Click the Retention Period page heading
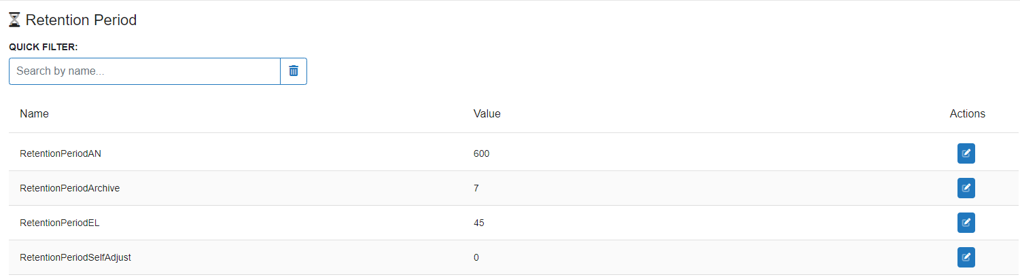The width and height of the screenshot is (1020, 277). 81,20
